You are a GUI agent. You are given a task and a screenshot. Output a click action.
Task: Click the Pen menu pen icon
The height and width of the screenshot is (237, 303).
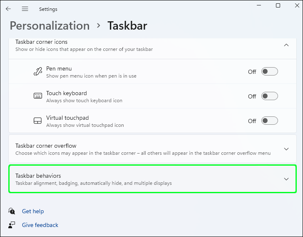(38, 71)
